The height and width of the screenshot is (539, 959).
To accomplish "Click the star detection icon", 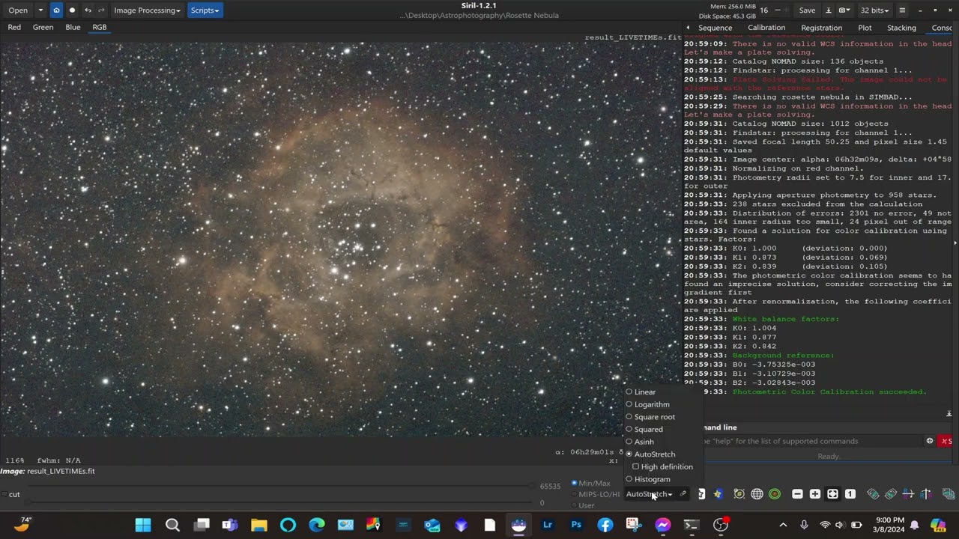I will click(719, 494).
